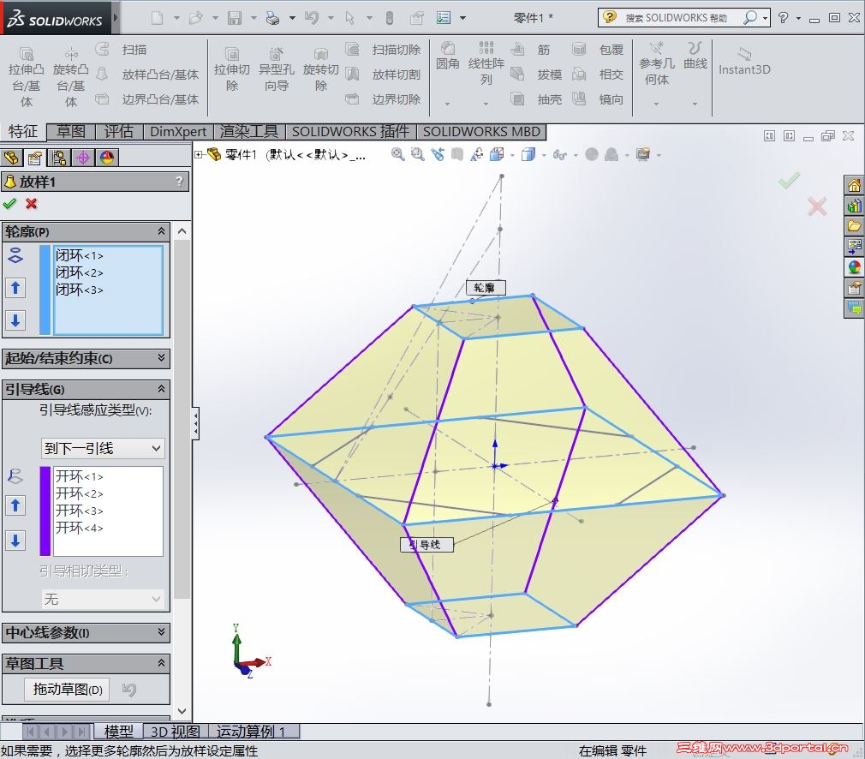The image size is (865, 759).
Task: Click the Draft tool (拔模)
Action: tap(536, 75)
